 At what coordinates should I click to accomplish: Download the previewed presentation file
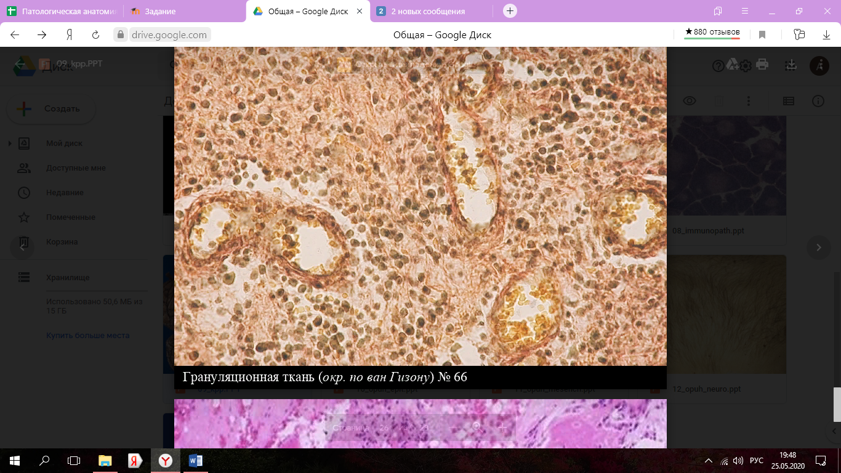pos(791,65)
